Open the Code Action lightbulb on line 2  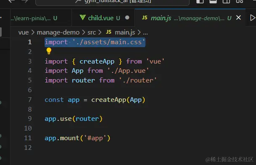pyautogui.click(x=49, y=51)
